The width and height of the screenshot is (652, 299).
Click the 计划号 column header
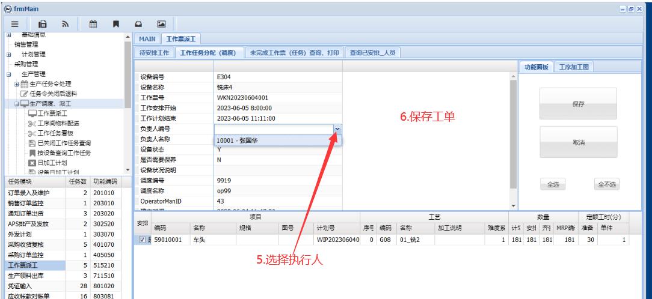pyautogui.click(x=337, y=228)
